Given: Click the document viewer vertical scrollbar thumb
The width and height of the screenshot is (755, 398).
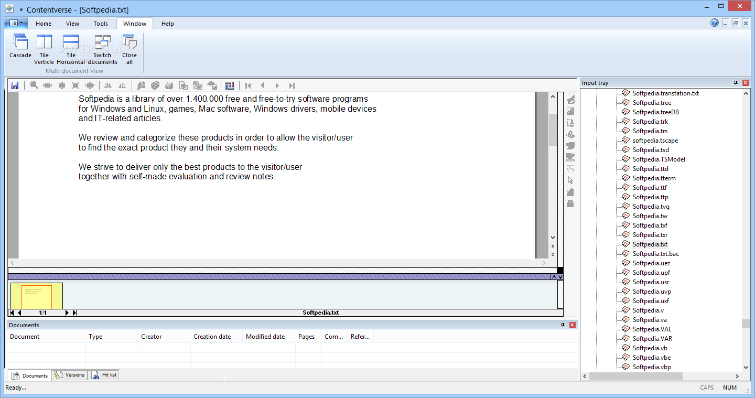Looking at the screenshot, I should pos(553,130).
